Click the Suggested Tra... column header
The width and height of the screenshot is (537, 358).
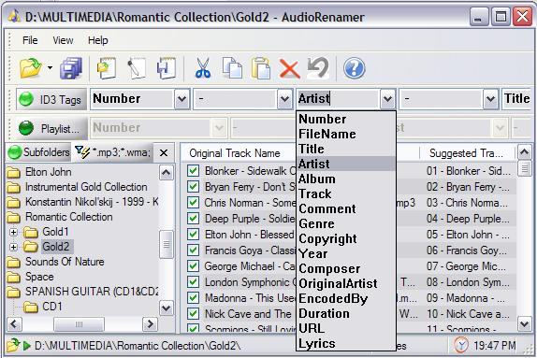click(467, 153)
